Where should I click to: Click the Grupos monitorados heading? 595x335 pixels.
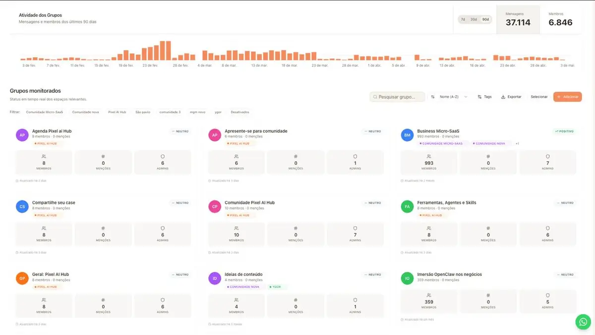click(35, 91)
